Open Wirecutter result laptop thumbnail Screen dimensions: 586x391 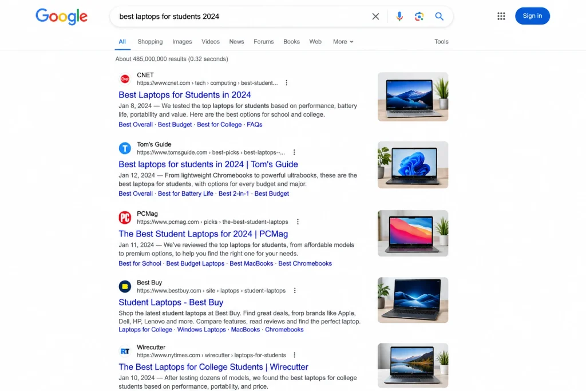click(x=413, y=366)
